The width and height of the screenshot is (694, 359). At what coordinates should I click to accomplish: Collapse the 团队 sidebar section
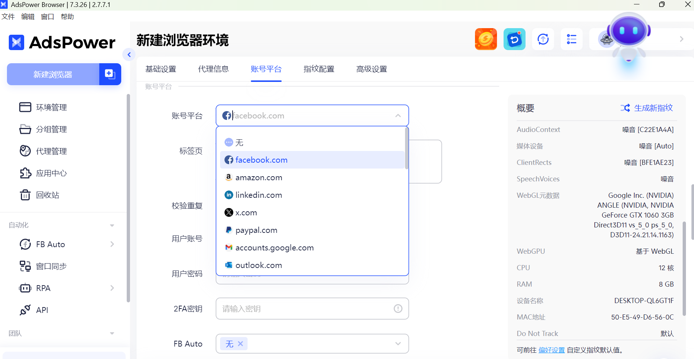(112, 333)
